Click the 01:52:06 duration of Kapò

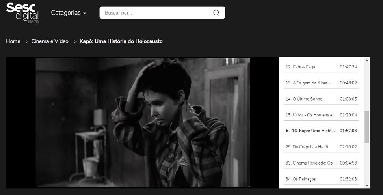[x=348, y=131]
